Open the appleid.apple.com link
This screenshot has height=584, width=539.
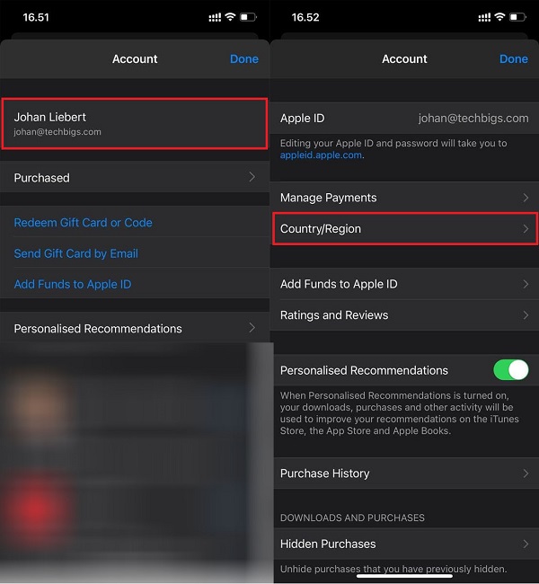(322, 155)
